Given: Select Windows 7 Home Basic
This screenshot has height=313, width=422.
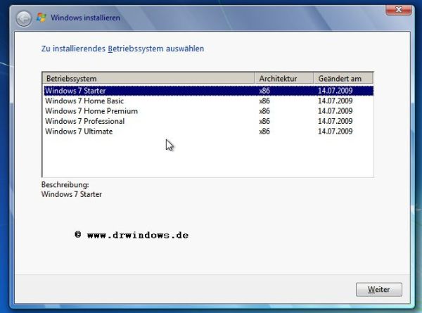Looking at the screenshot, I should tap(208, 101).
